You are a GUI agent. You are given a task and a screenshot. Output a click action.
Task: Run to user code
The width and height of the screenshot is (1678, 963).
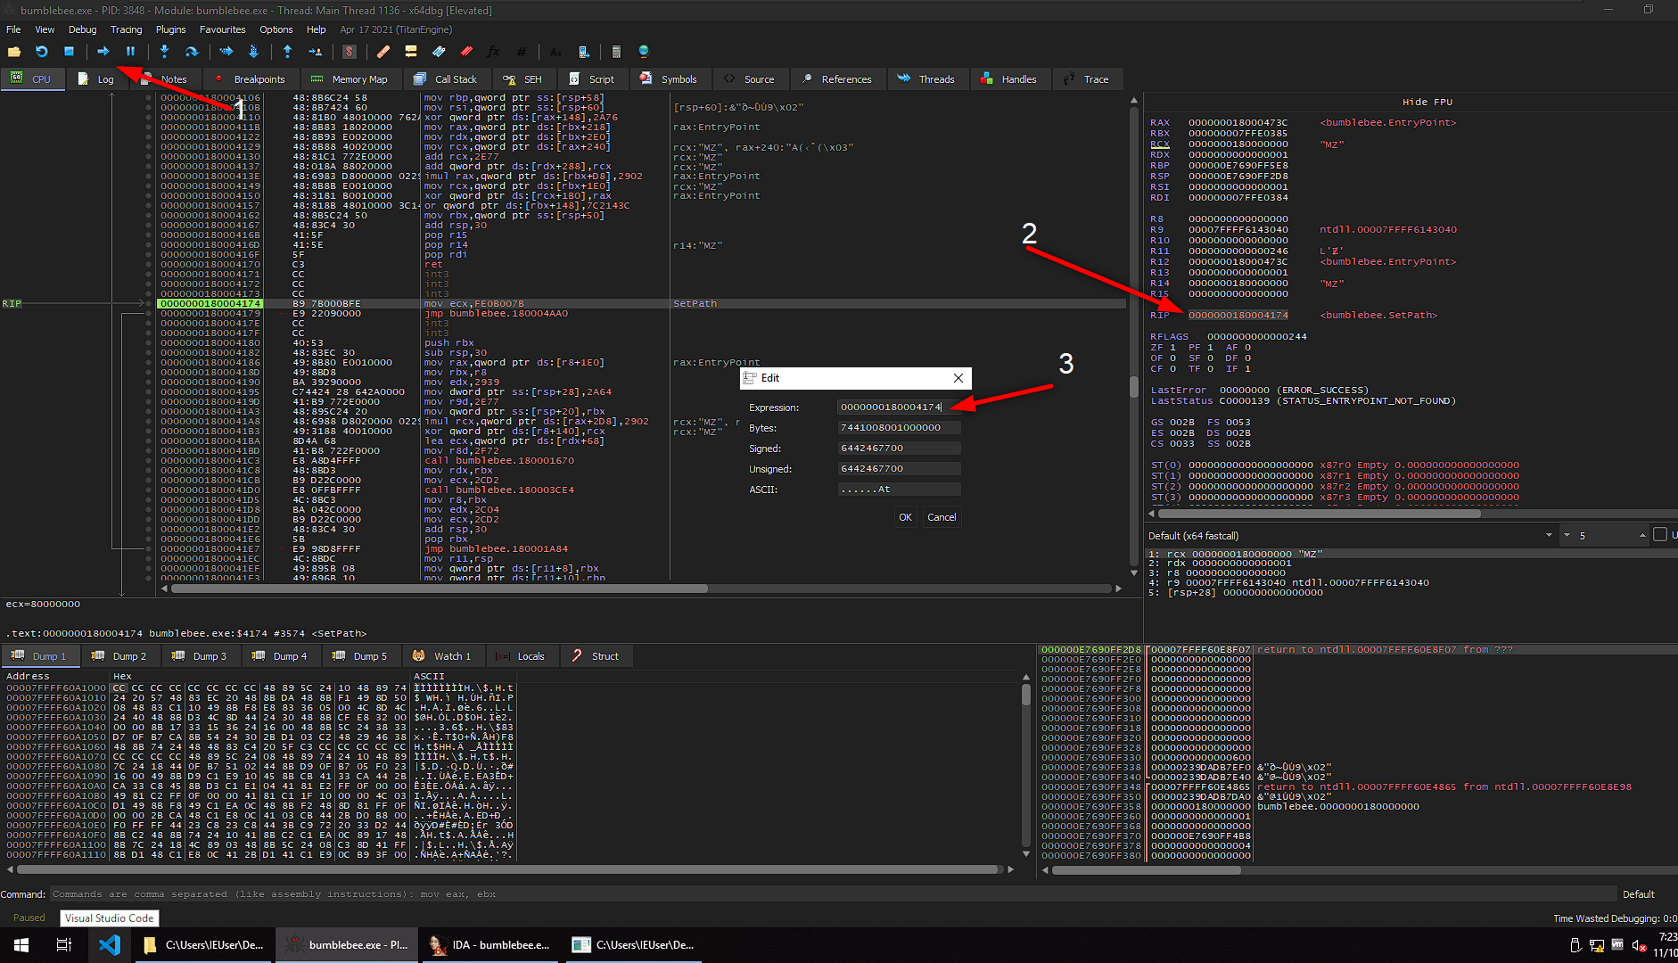coord(315,52)
